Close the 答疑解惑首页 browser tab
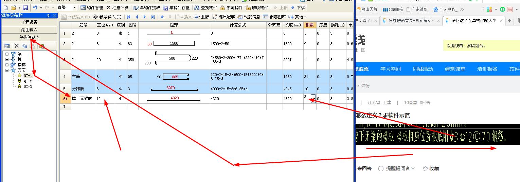The width and height of the screenshot is (520, 182). coord(438,21)
